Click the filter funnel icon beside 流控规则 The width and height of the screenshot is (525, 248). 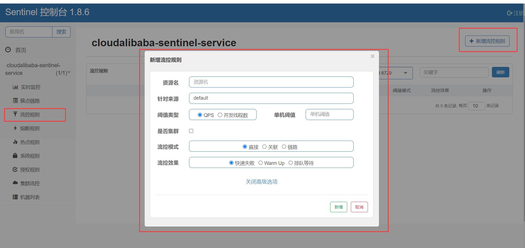click(15, 114)
